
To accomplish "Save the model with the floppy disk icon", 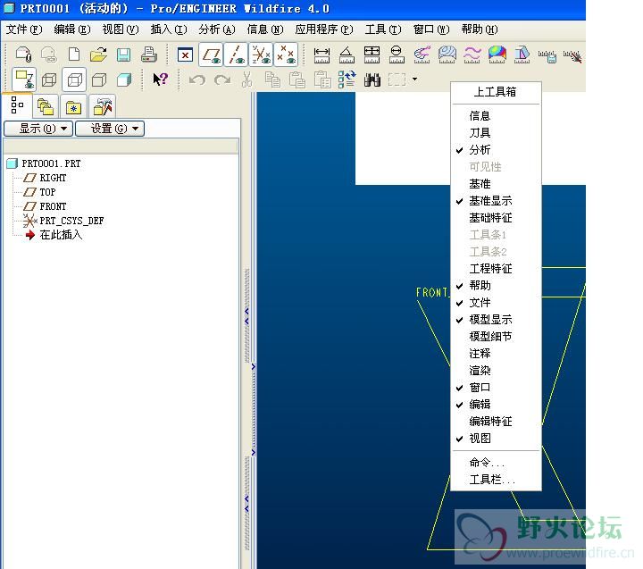I will 123,54.
